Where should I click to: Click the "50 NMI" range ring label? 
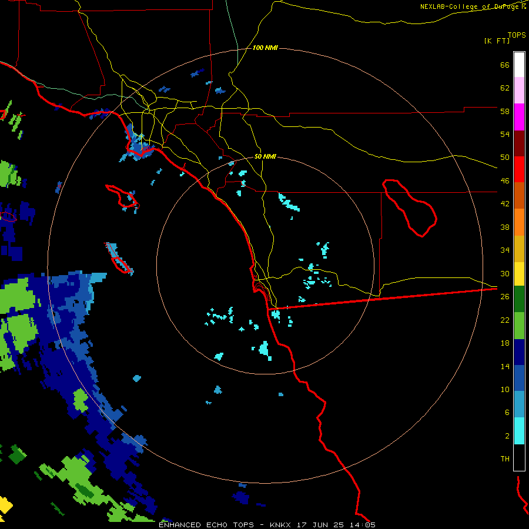[265, 156]
